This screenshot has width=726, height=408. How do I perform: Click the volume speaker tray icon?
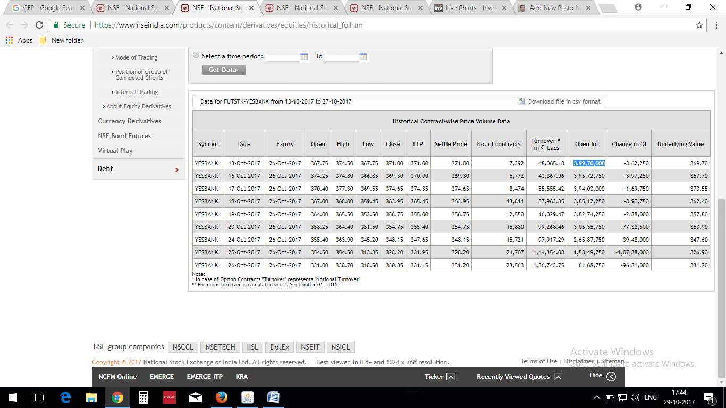pyautogui.click(x=635, y=397)
